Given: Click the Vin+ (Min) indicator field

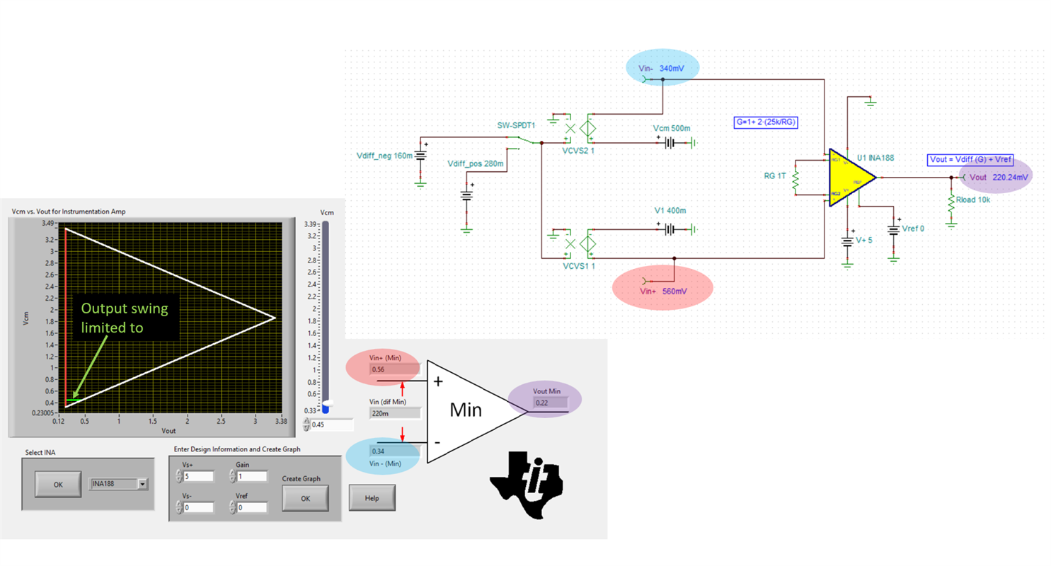Looking at the screenshot, I should pos(395,369).
